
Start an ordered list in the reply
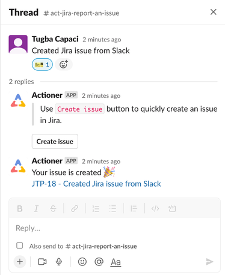tap(96, 209)
